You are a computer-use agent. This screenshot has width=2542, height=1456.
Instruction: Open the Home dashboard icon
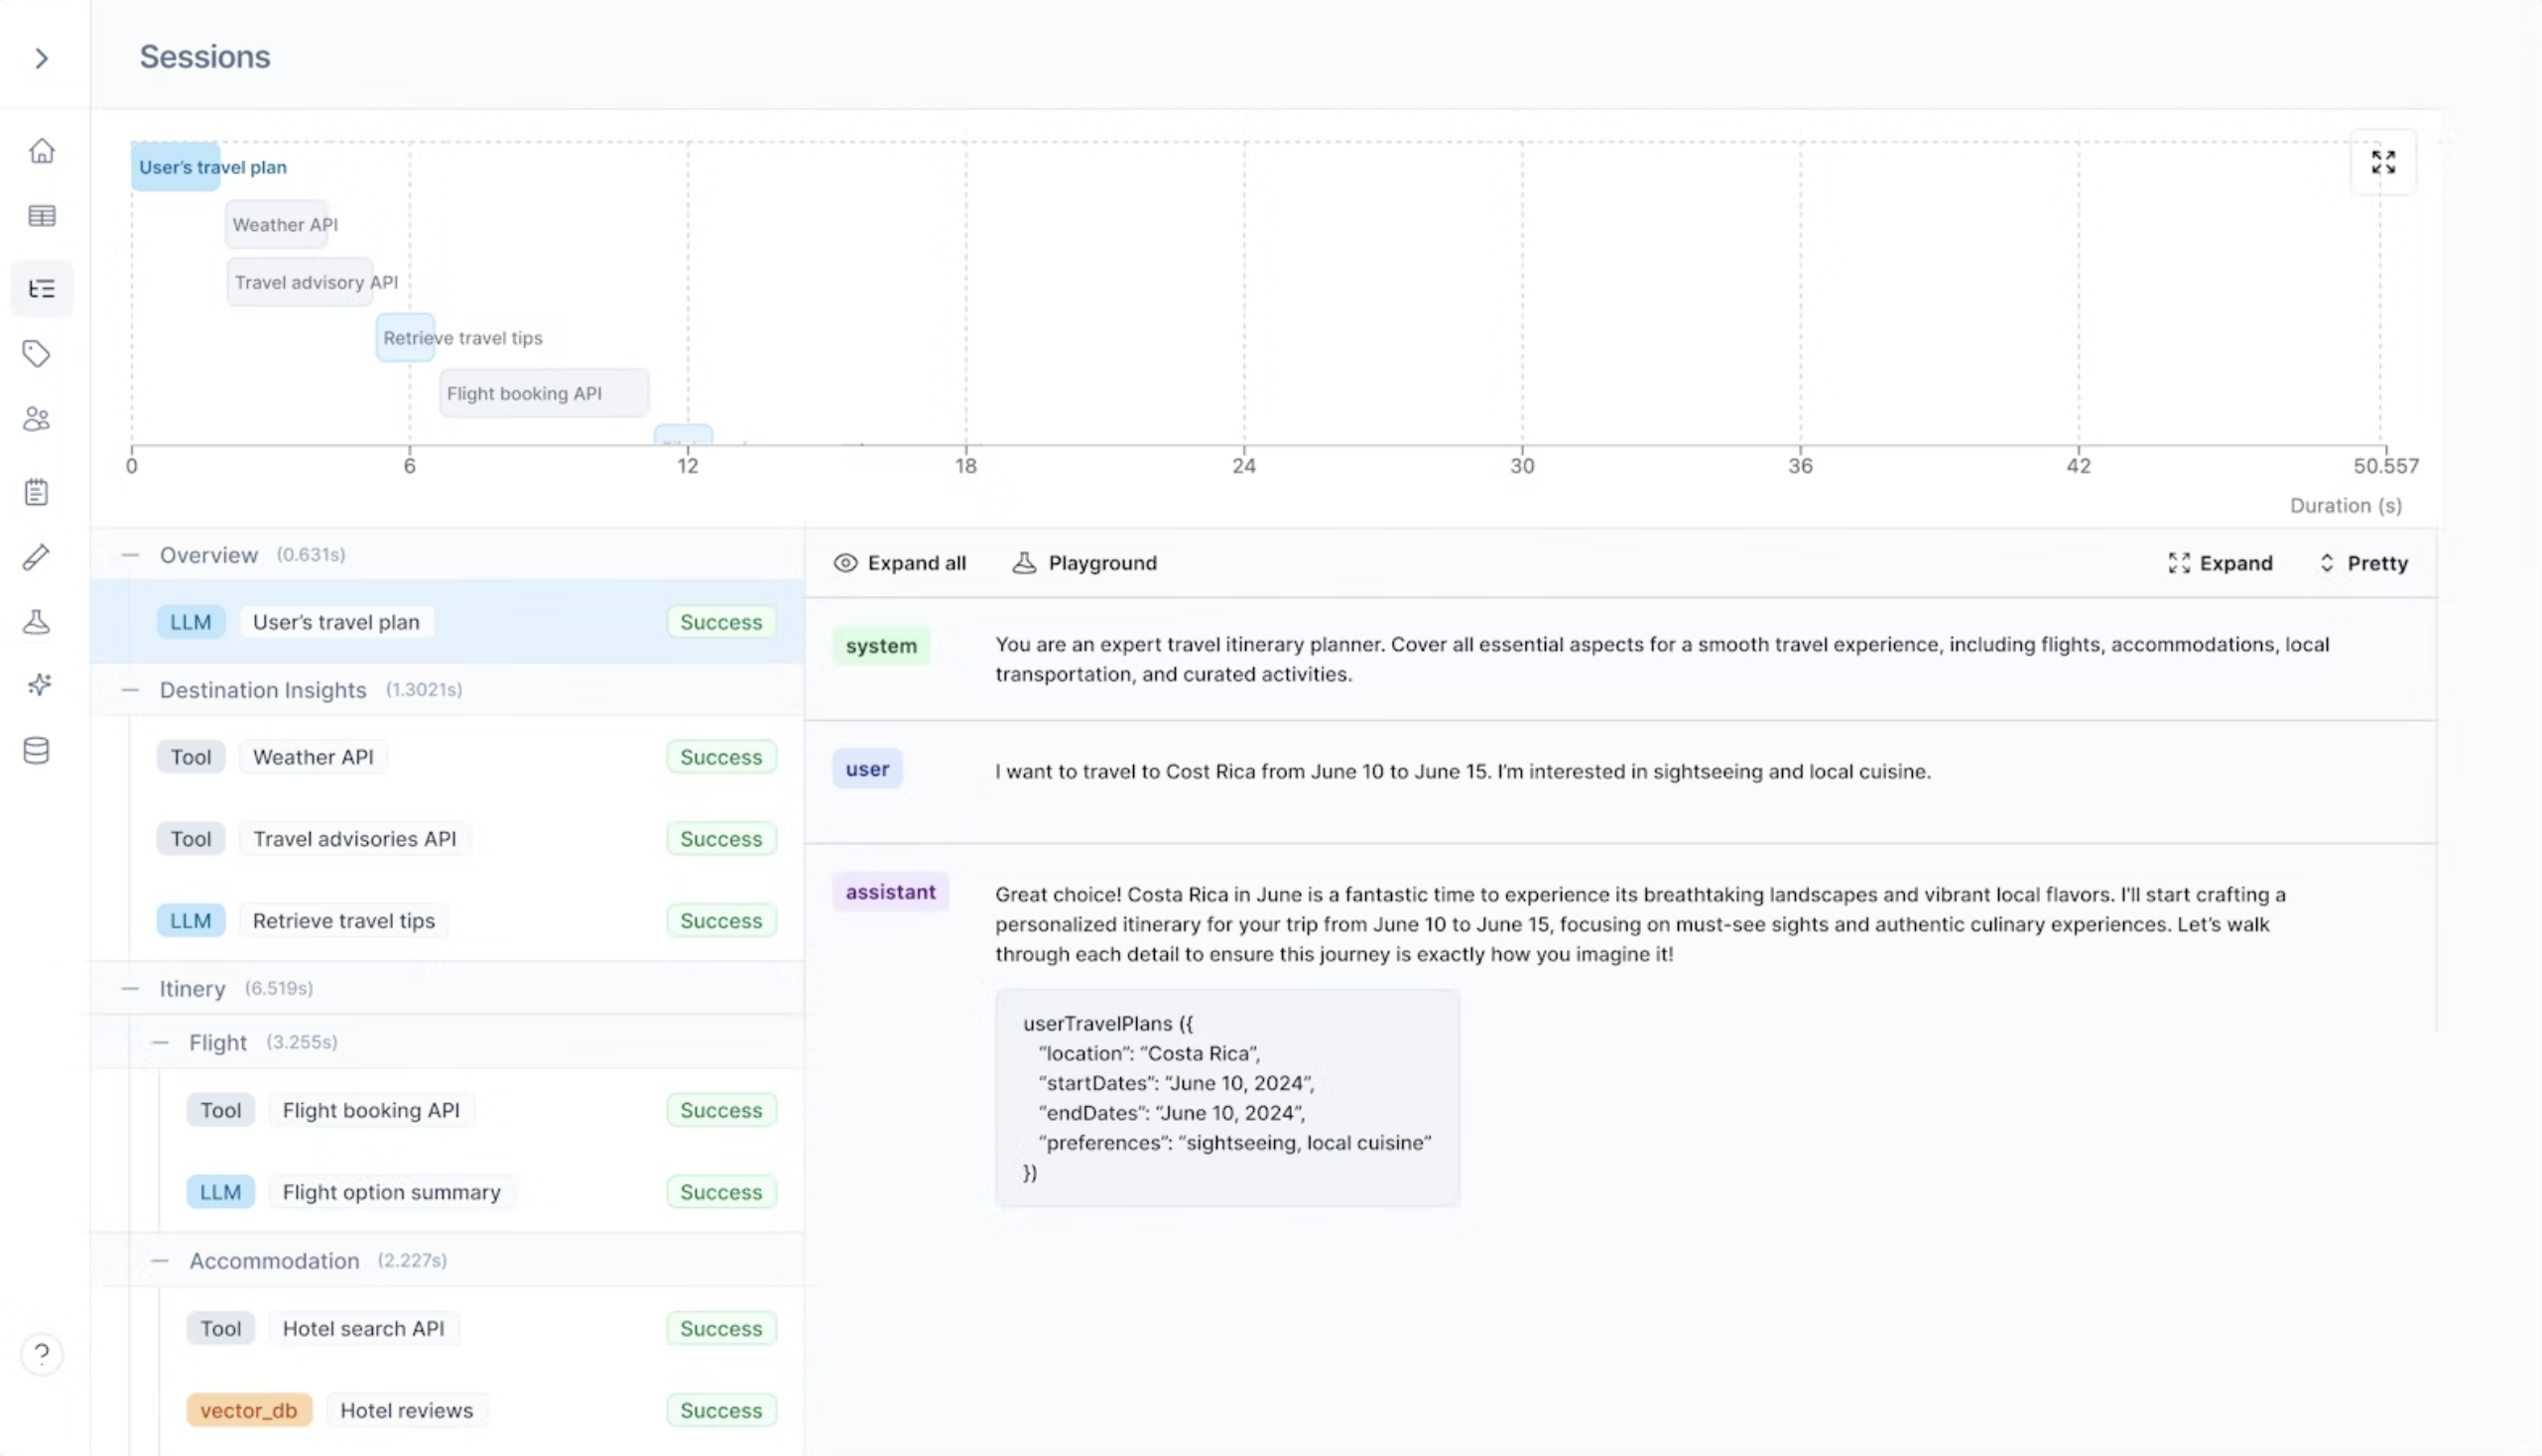42,150
